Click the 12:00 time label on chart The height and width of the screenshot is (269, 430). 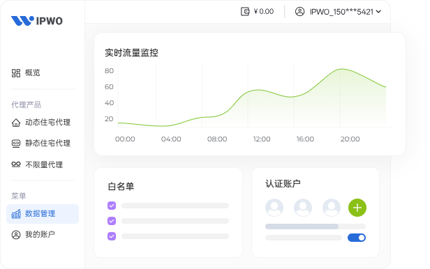click(262, 139)
